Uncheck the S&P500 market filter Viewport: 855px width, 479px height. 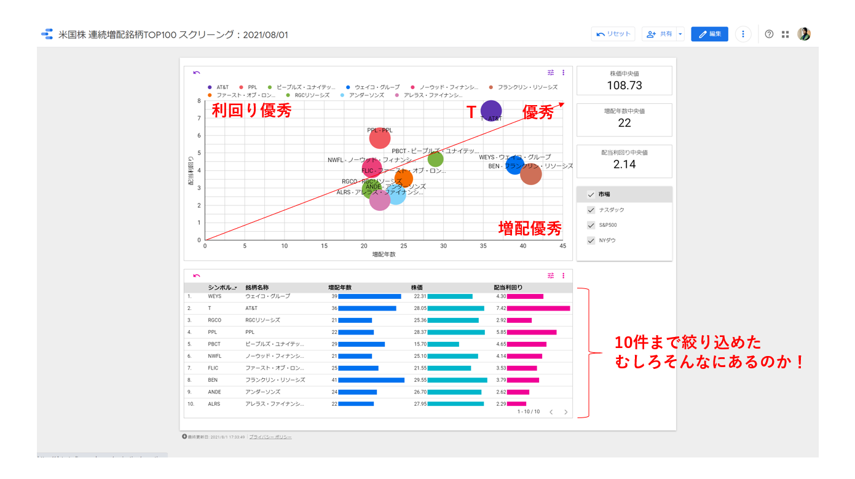pyautogui.click(x=591, y=225)
